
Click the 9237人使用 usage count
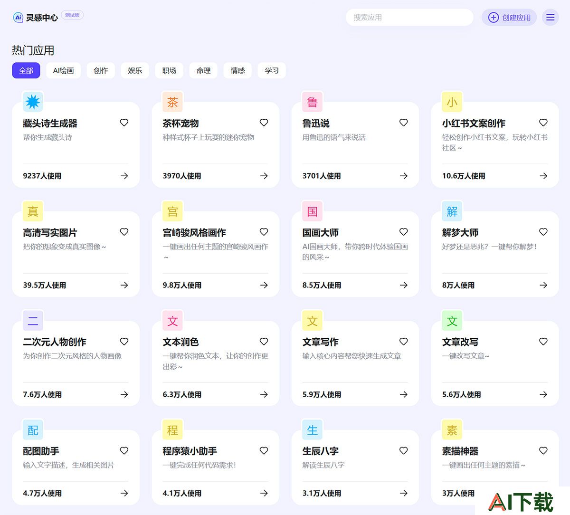click(x=42, y=176)
